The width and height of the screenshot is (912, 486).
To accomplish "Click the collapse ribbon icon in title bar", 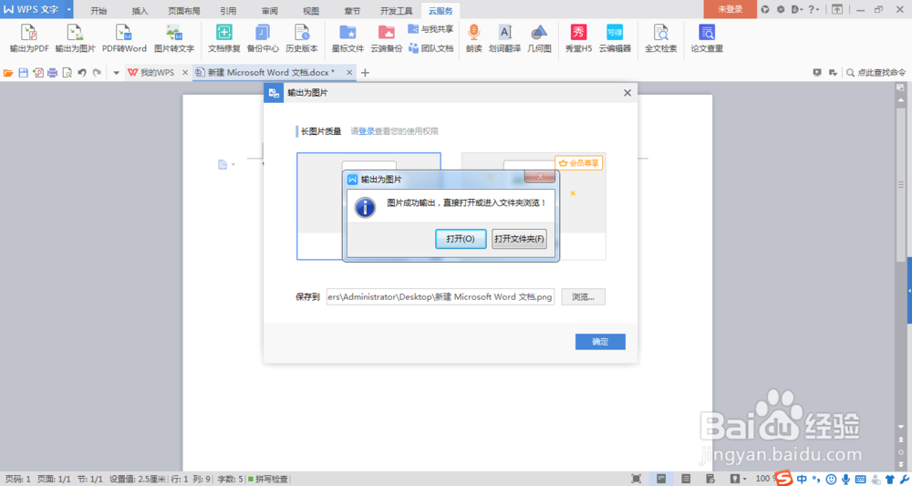I will (837, 9).
